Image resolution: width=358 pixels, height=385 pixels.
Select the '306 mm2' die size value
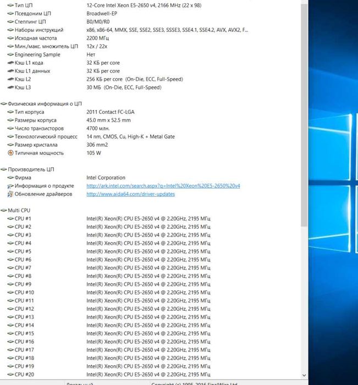[97, 145]
